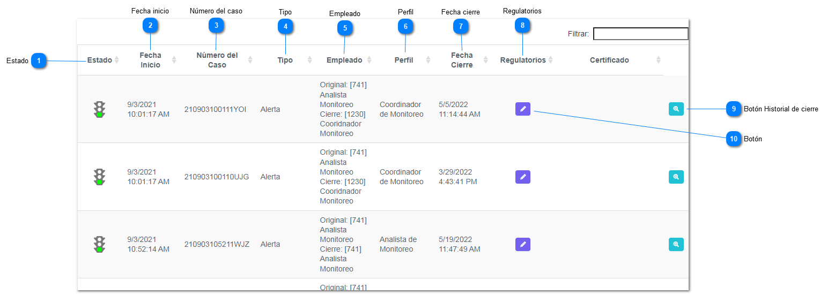Screen dimensions: 827x295
Task: View closing history for case 210903100111YOI
Action: 676,109
